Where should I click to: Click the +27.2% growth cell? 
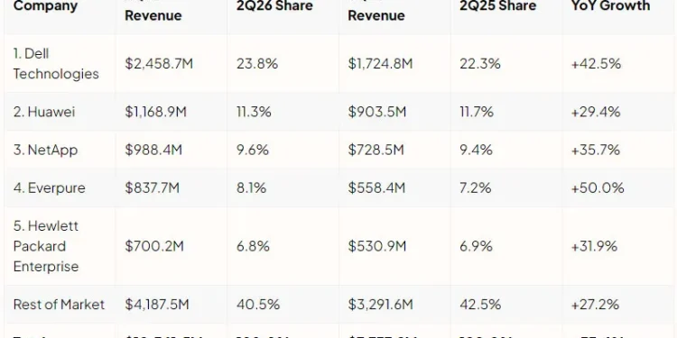(595, 305)
